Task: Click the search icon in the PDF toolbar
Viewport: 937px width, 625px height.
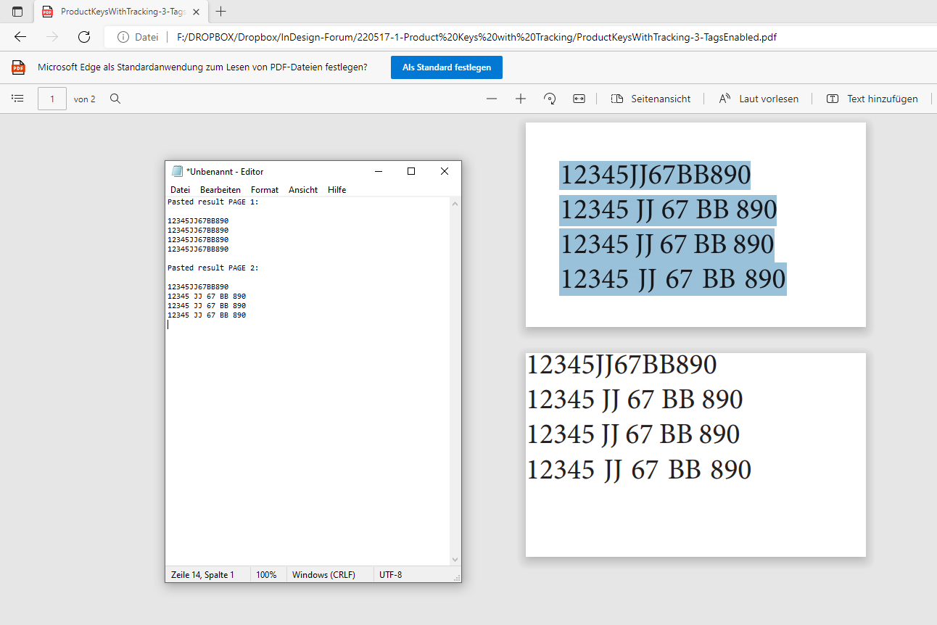Action: (115, 99)
